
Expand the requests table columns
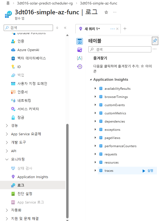(x=95, y=154)
